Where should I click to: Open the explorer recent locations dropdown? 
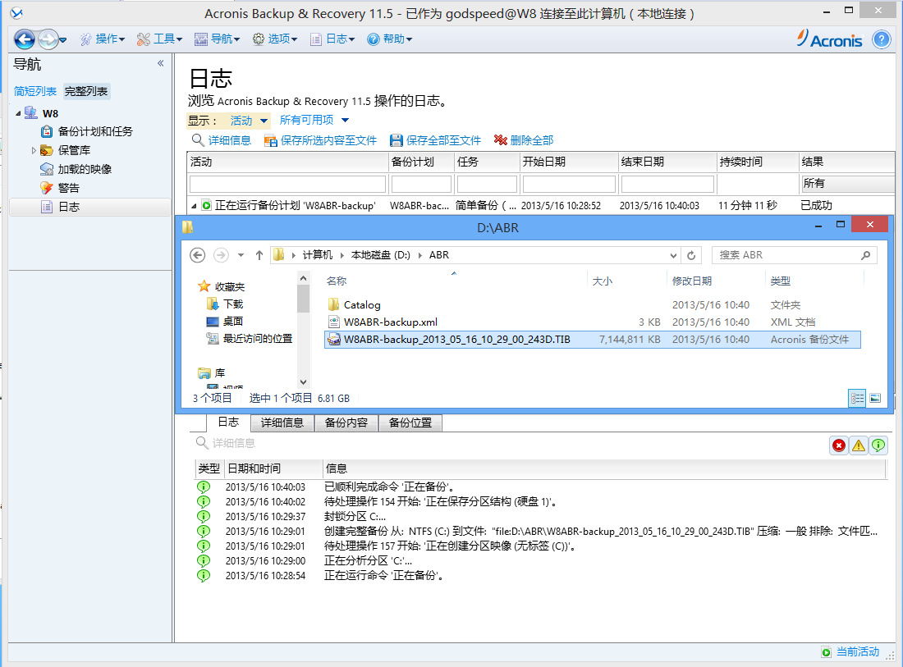241,255
